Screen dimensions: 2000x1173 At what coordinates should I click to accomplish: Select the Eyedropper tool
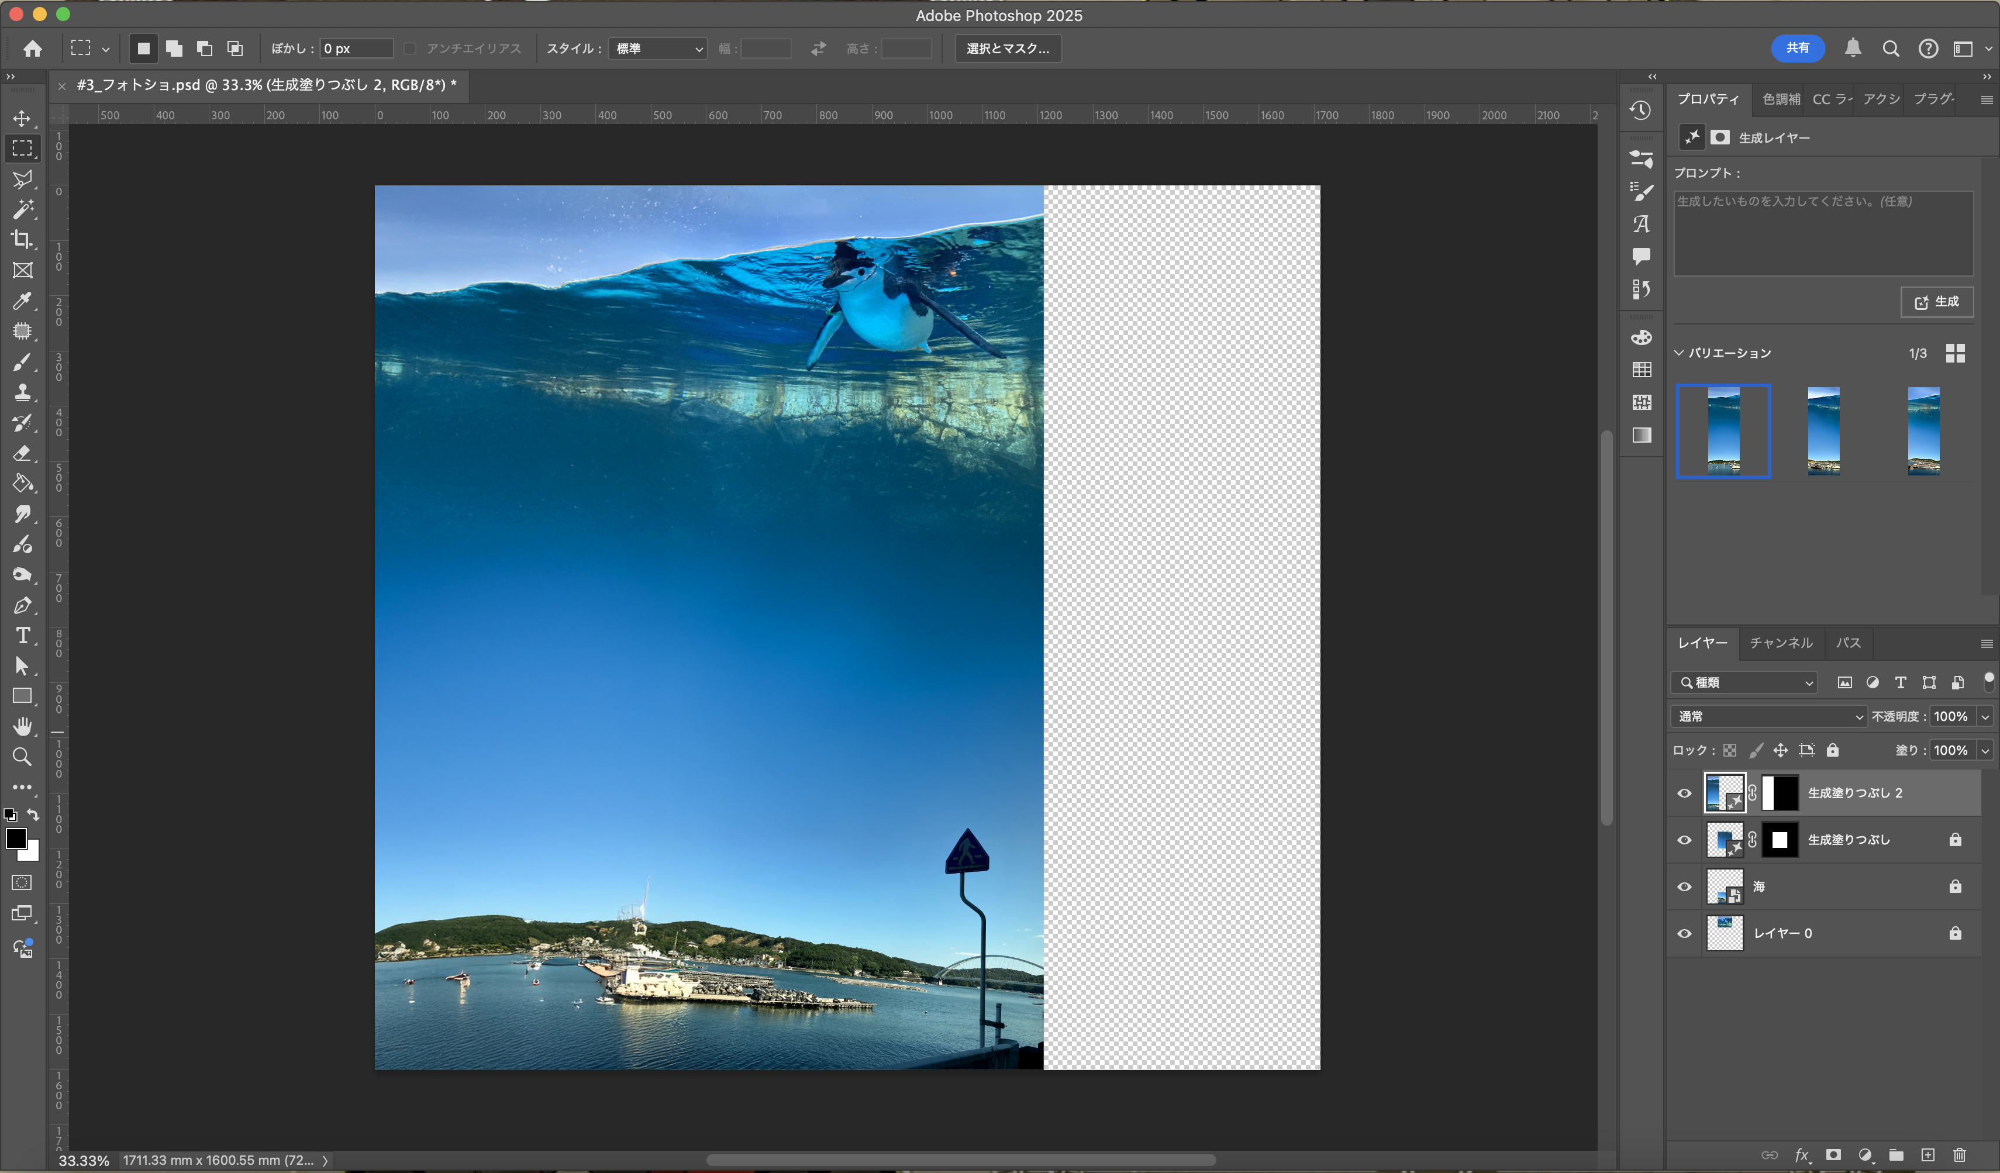pos(22,301)
